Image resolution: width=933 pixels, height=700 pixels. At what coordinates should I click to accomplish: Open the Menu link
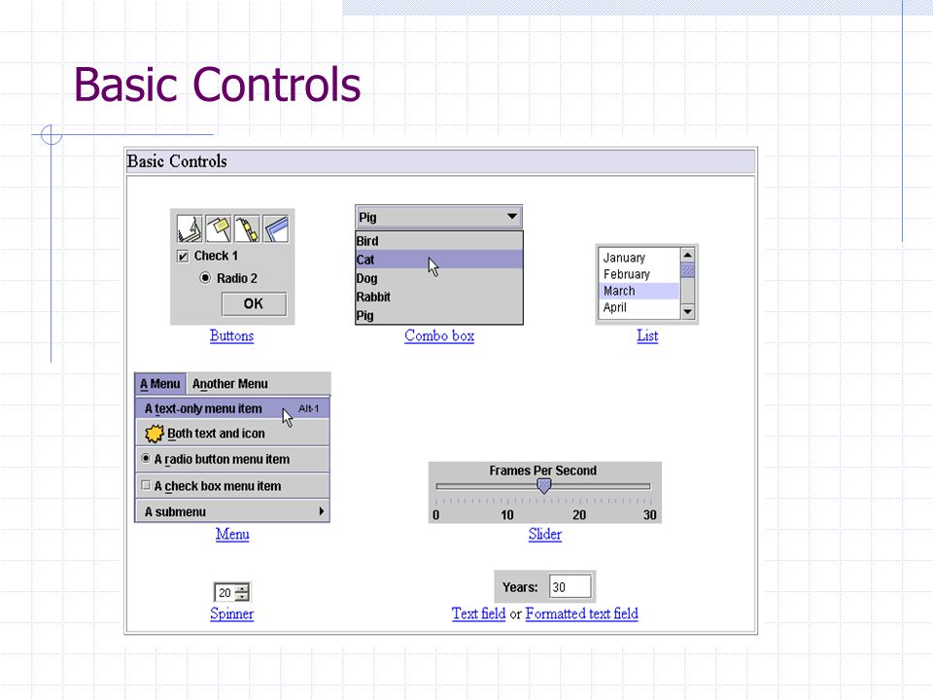point(232,534)
